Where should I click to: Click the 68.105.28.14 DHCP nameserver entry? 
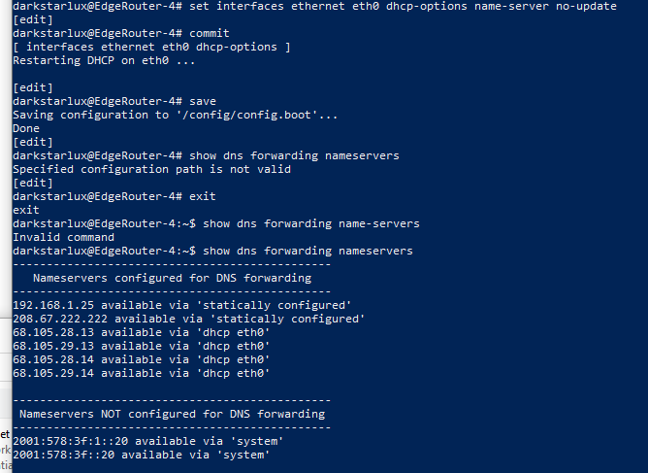[142, 359]
